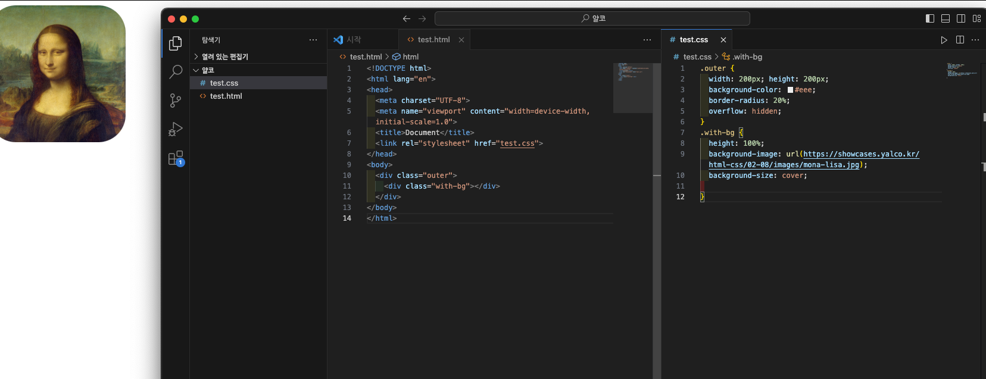Go back with the left arrow
Viewport: 986px width, 379px height.
click(407, 19)
